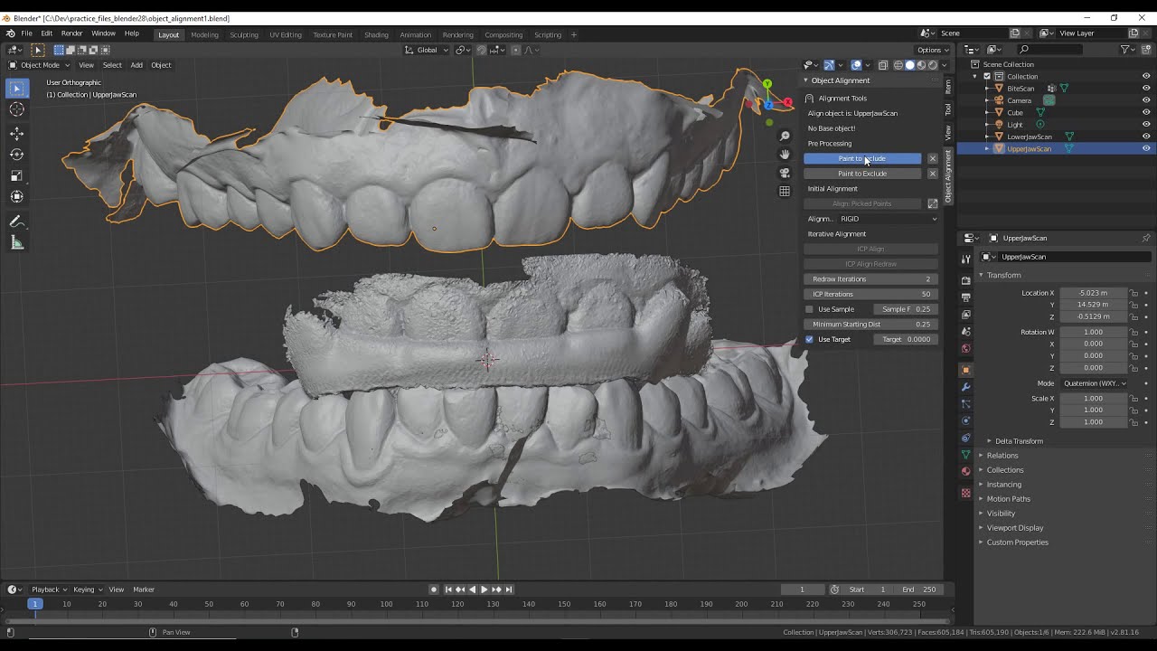The height and width of the screenshot is (651, 1157).
Task: Toggle the snapping magnet in header
Action: (x=481, y=50)
